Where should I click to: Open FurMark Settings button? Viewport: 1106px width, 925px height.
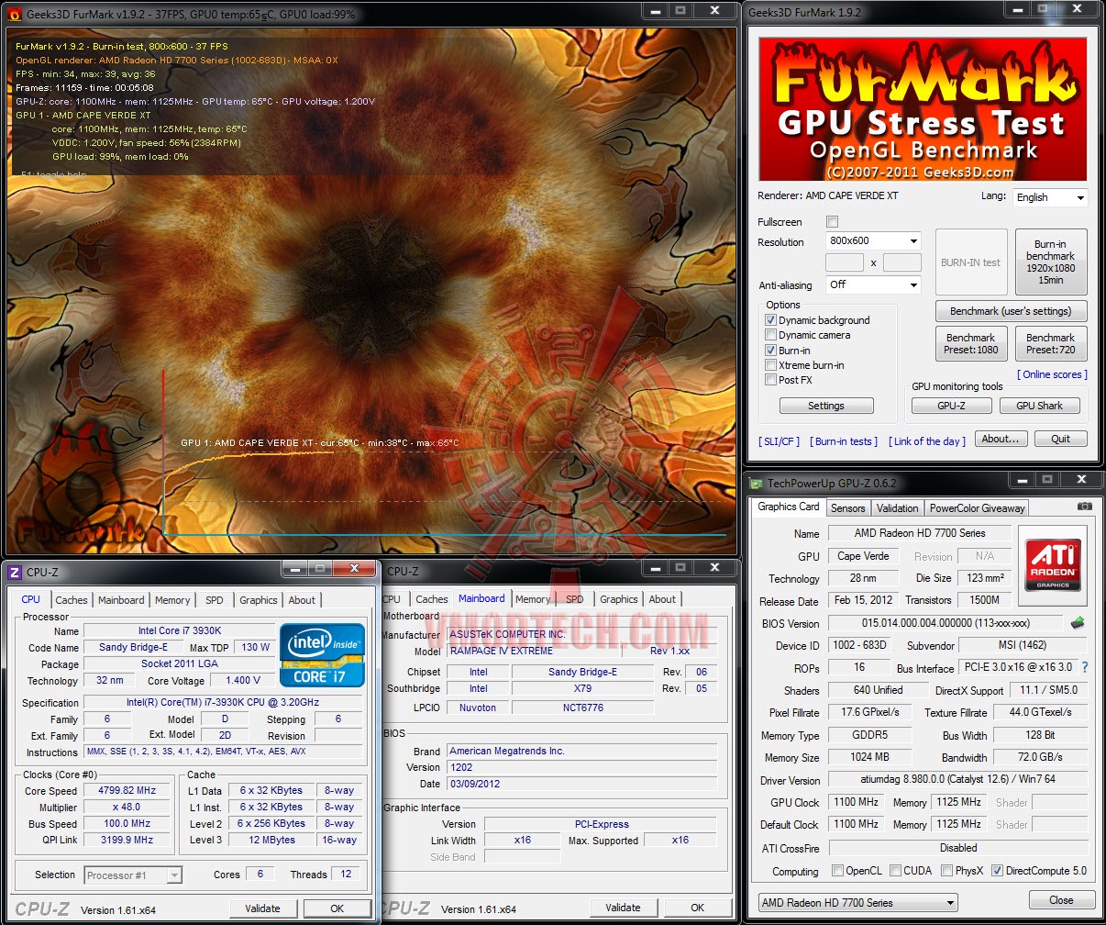pyautogui.click(x=826, y=406)
